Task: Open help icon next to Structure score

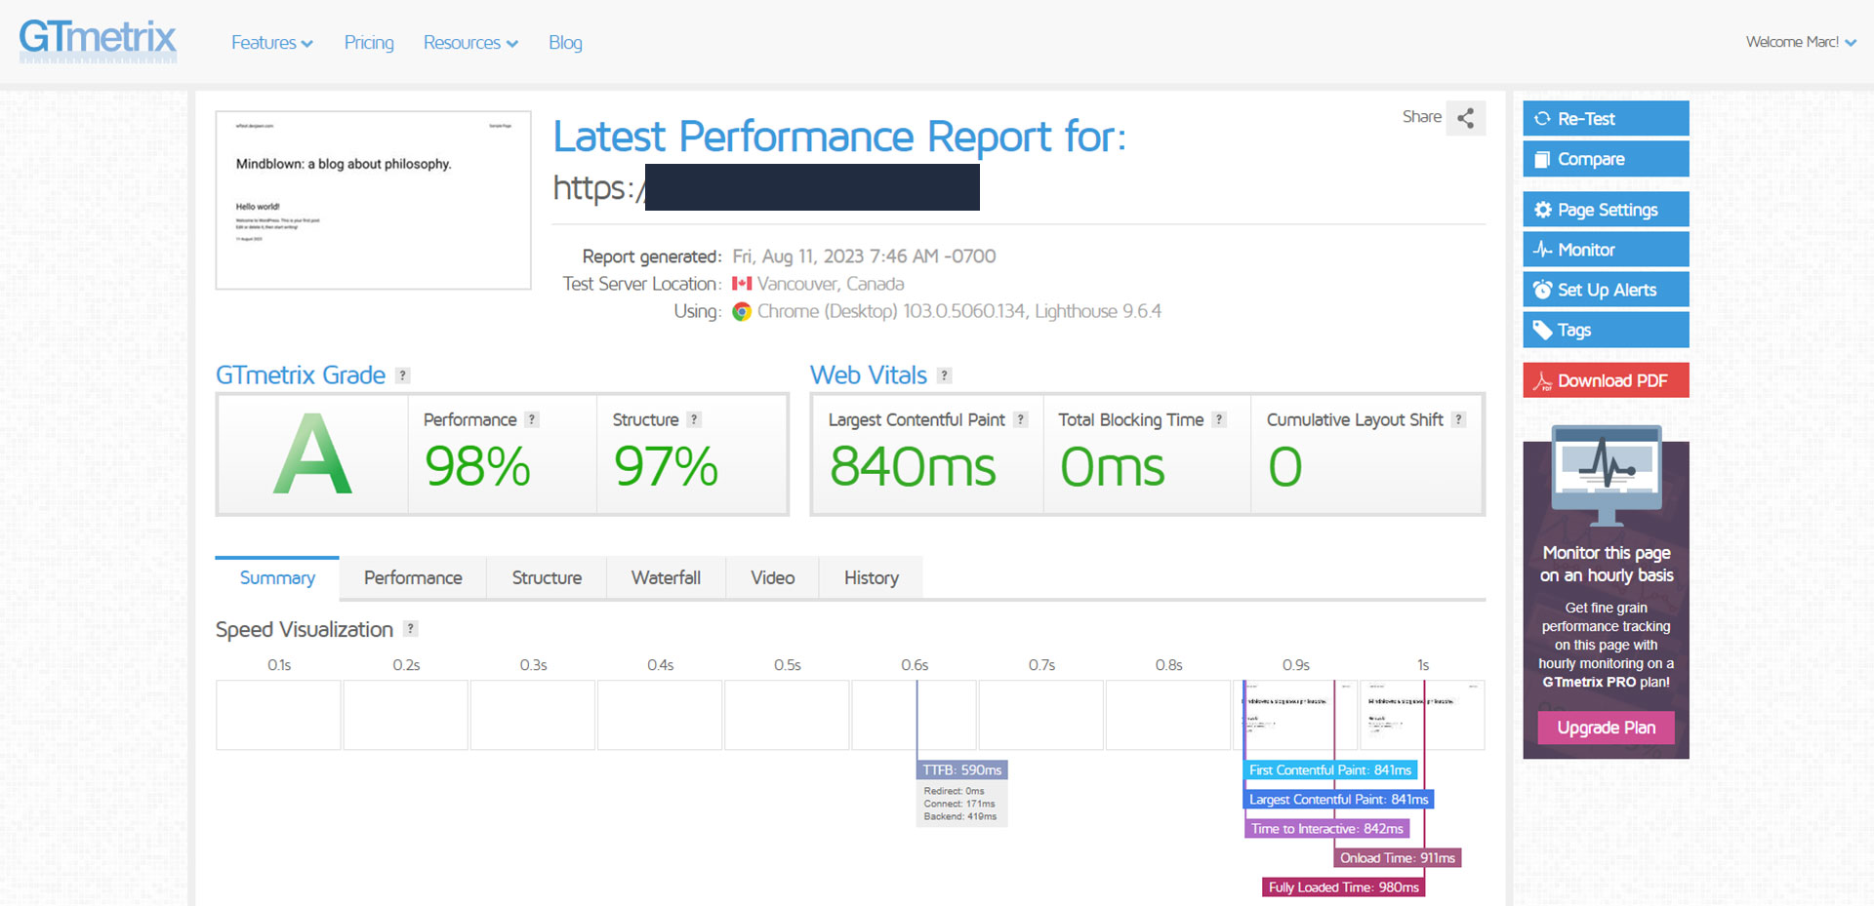Action: point(694,419)
